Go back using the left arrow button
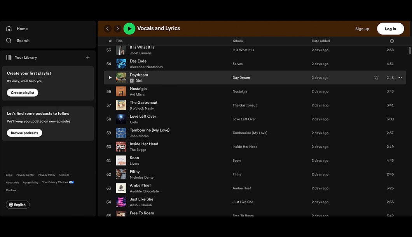412x237 pixels. 108,29
